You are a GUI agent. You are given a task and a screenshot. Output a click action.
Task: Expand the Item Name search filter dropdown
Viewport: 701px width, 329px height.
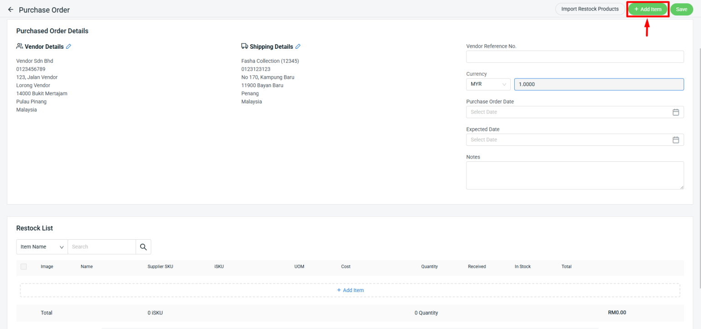tap(42, 247)
